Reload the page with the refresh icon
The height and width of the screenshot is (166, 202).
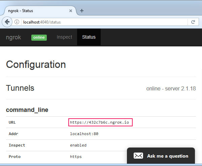tap(193, 22)
